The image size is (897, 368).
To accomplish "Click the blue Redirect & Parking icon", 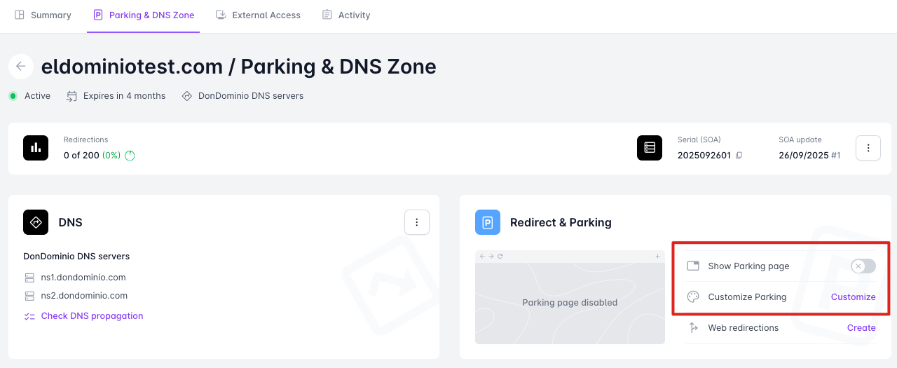I will (x=488, y=222).
